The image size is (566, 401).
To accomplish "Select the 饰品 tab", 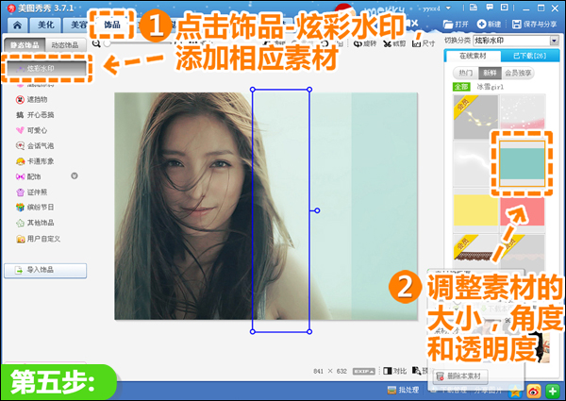I will click(112, 25).
